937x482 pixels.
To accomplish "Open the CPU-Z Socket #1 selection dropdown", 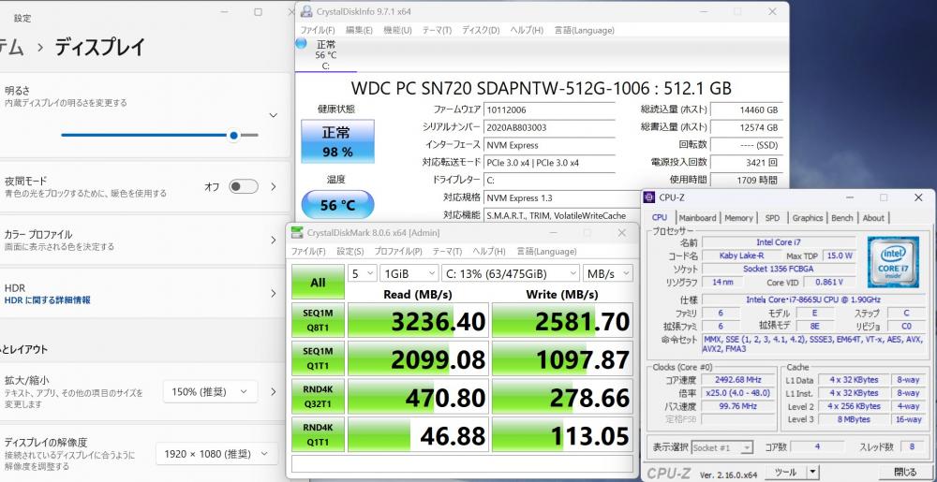I will tap(721, 446).
